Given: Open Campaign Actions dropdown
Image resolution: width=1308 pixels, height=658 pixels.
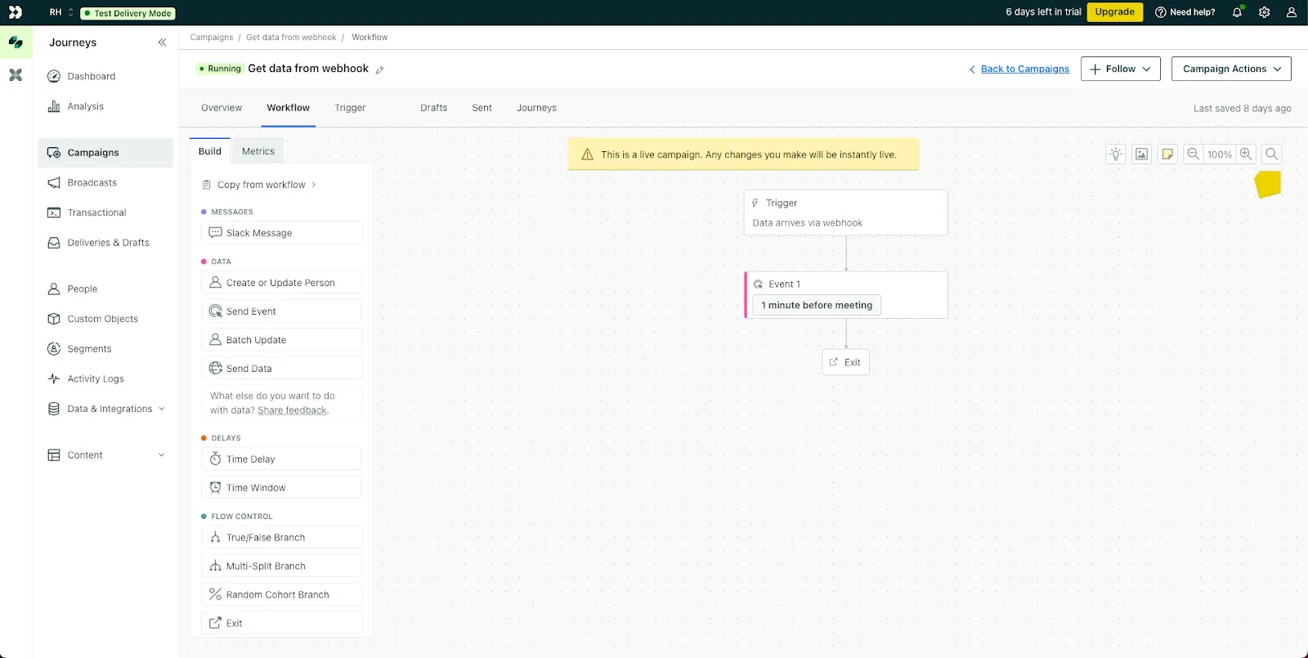Looking at the screenshot, I should coord(1231,69).
